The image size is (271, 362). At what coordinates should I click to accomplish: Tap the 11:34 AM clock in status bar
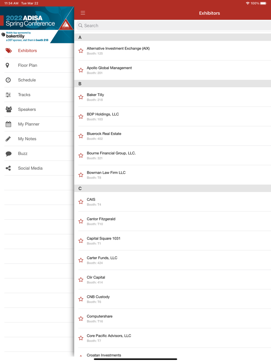coord(11,3)
